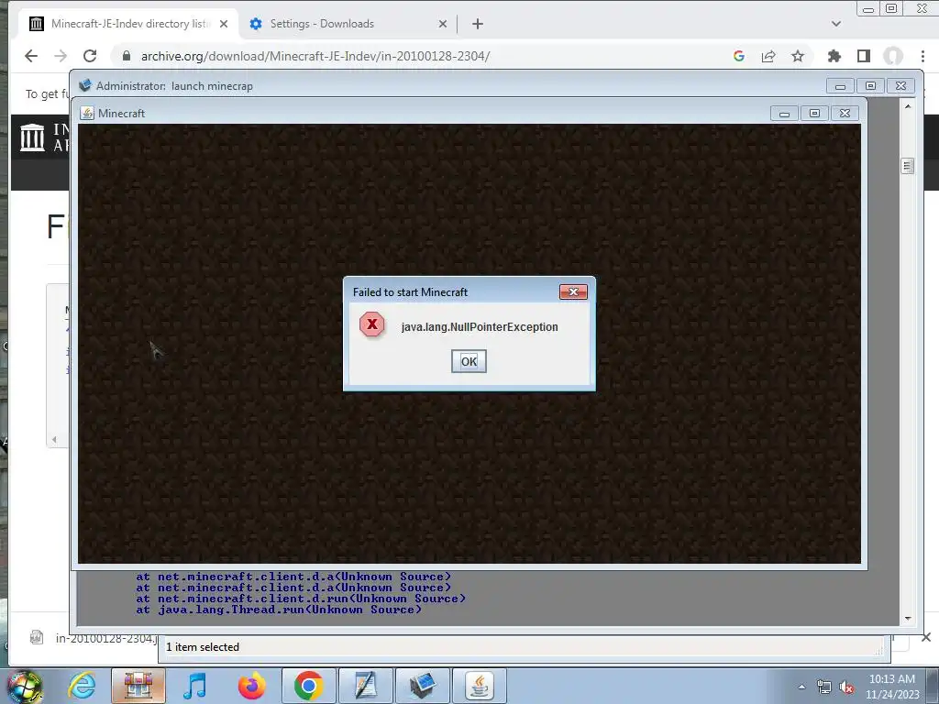Screen dimensions: 939x704
Task: Open the clock showing 10:13 AM
Action: click(891, 687)
